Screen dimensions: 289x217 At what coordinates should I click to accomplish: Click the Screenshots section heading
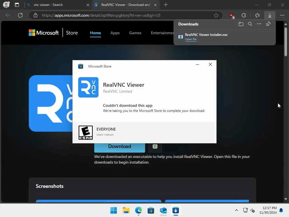50,186
